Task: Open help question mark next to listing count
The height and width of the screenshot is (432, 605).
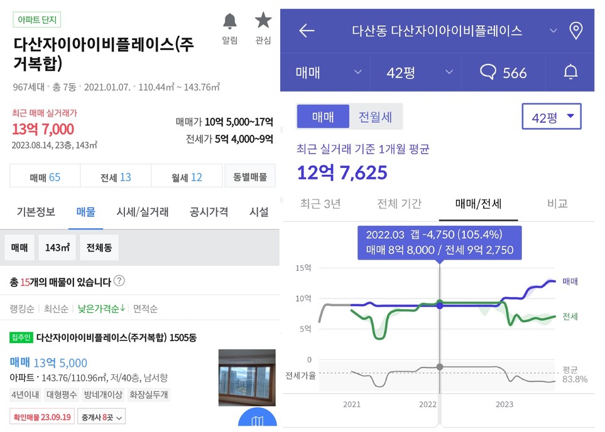Action: pos(119,281)
